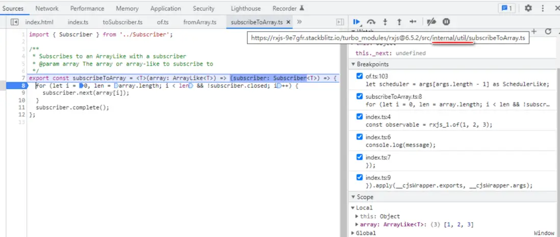Resume script execution button
Screen dimensions: 560x237
[x=357, y=22]
